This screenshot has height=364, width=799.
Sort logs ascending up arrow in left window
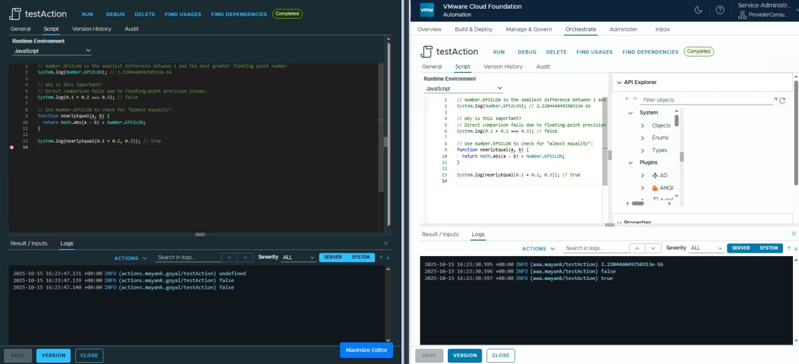381,257
